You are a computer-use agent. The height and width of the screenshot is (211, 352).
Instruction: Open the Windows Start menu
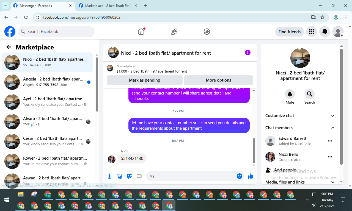[x=7, y=200]
